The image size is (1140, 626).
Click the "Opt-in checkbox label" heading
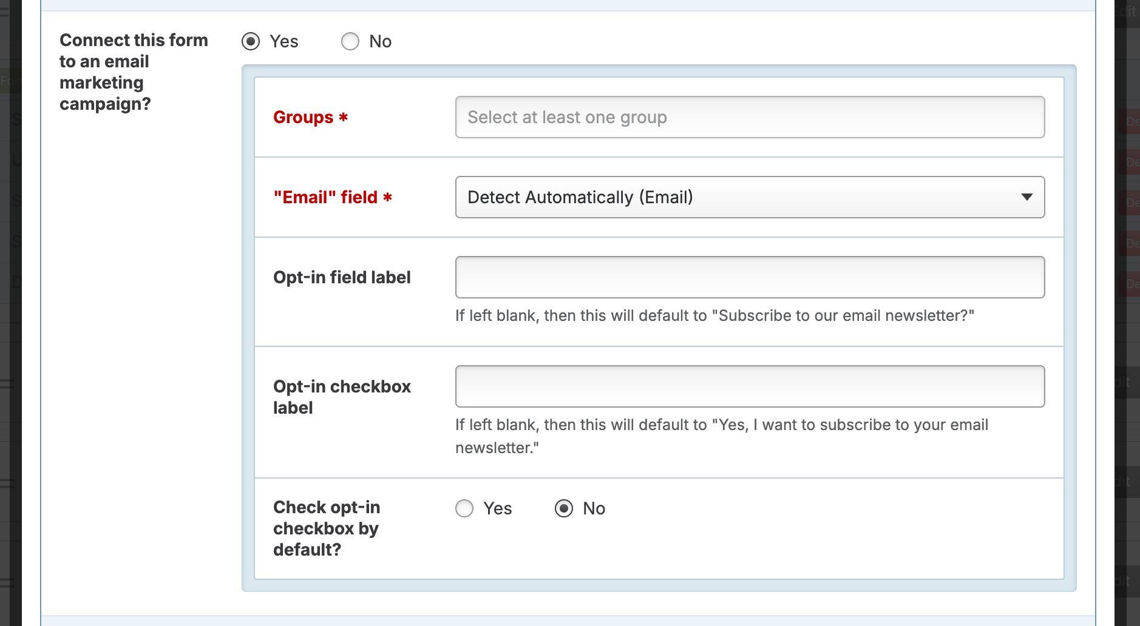click(x=342, y=397)
